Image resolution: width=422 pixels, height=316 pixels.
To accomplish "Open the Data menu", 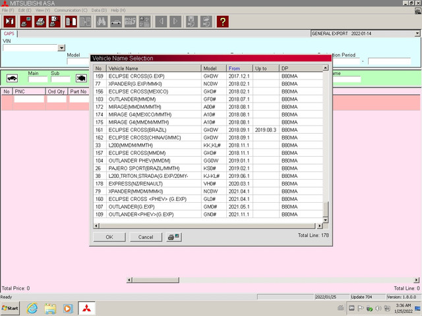I will pos(99,11).
